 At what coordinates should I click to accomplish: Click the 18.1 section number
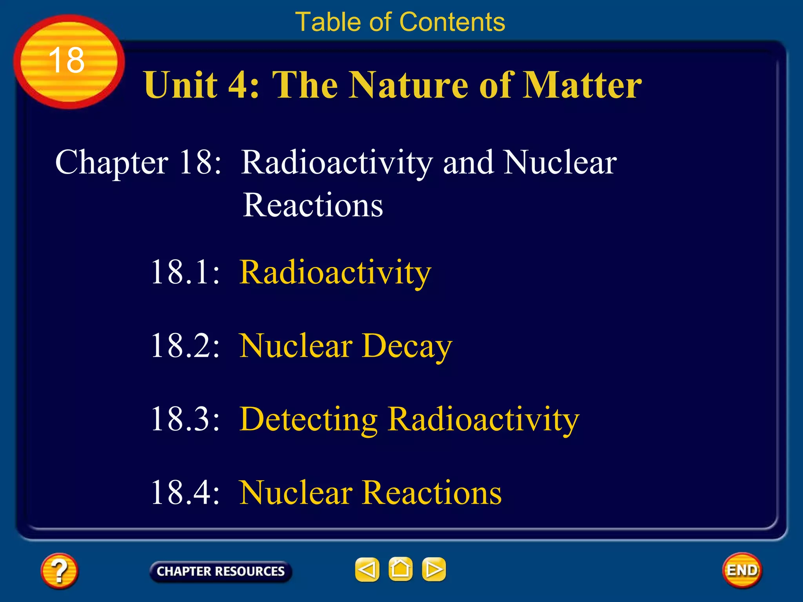click(185, 272)
